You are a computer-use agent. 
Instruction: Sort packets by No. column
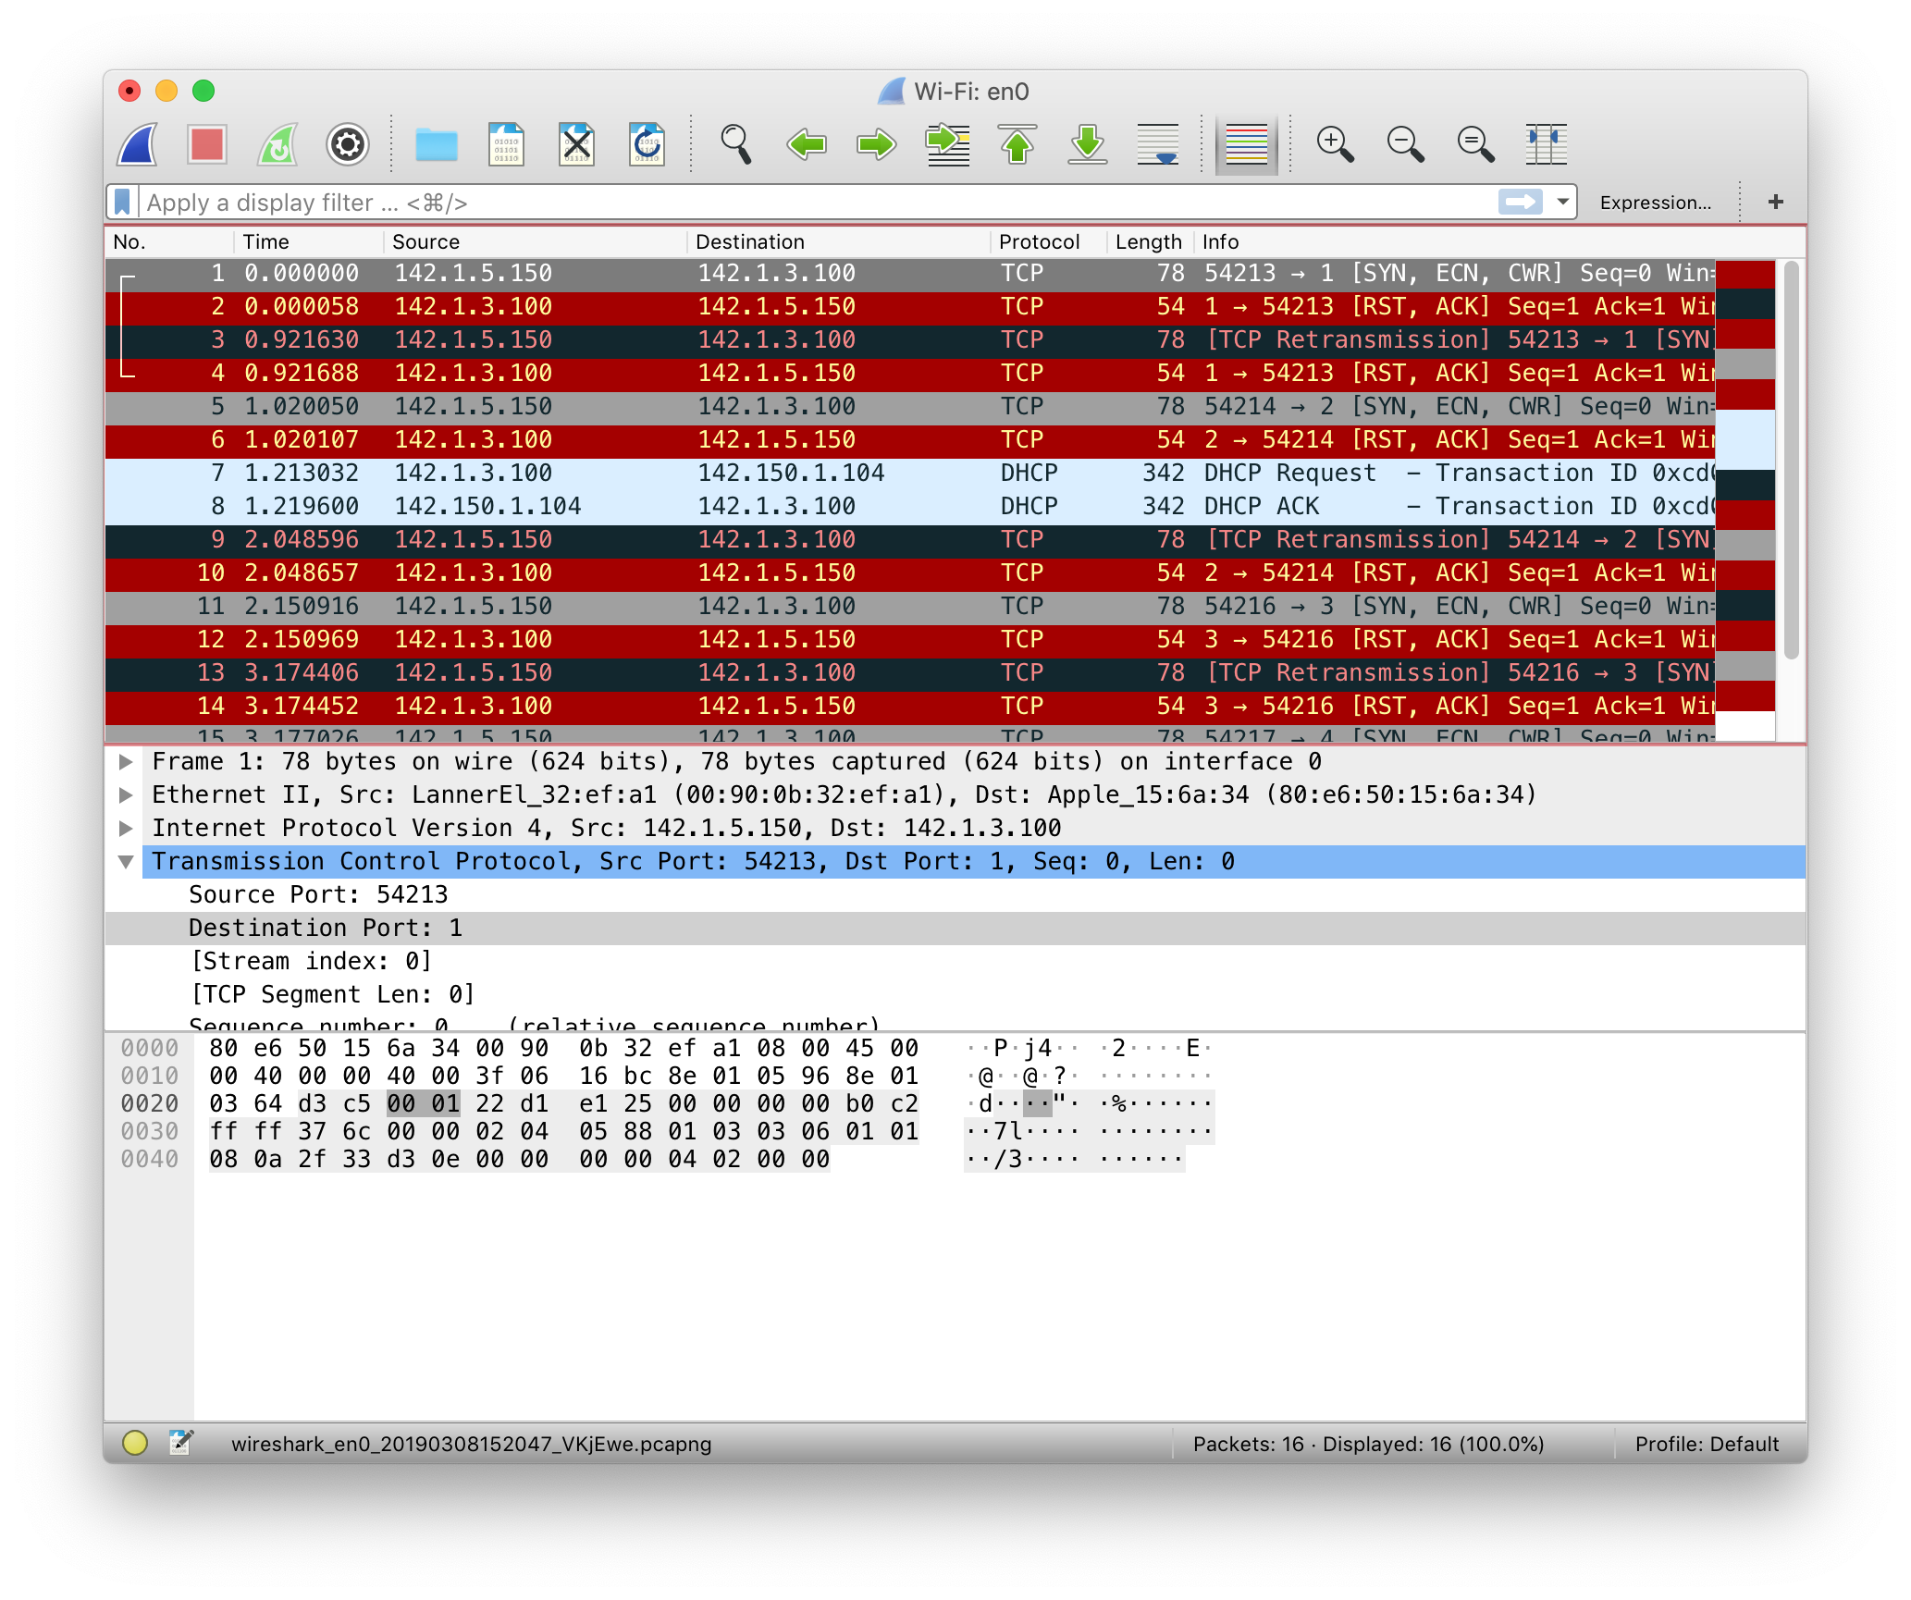(169, 242)
